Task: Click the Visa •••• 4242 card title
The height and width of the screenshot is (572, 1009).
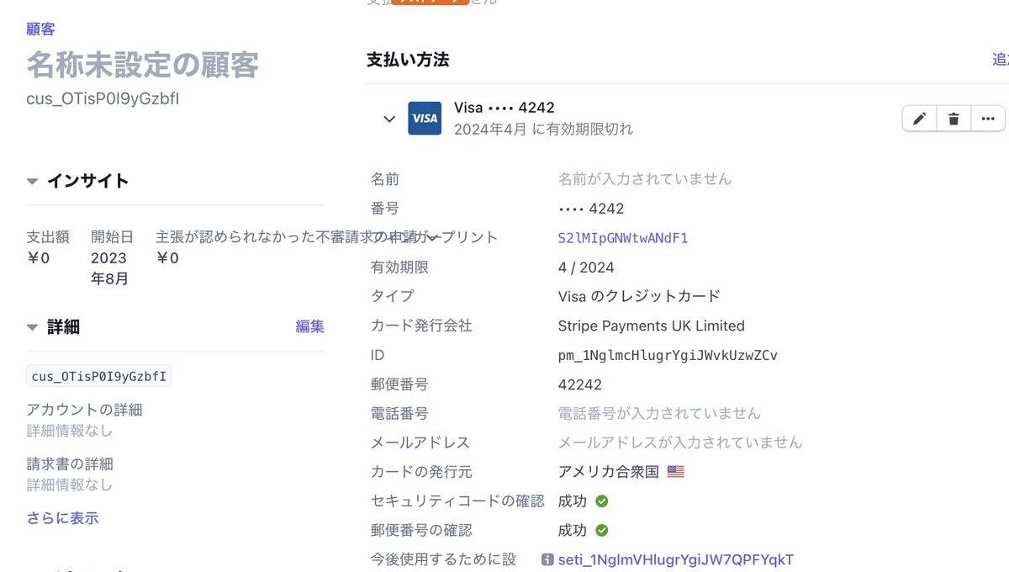Action: 504,108
